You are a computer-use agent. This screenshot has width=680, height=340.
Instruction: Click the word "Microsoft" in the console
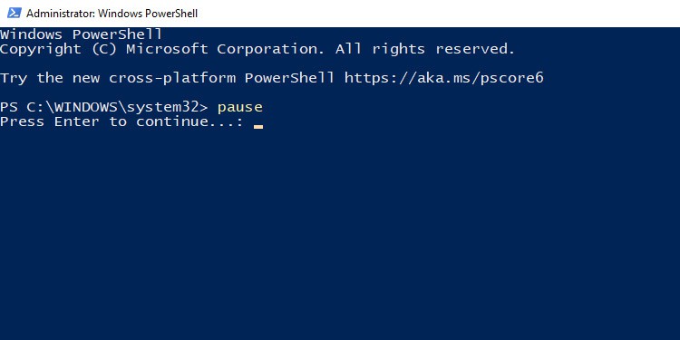167,49
